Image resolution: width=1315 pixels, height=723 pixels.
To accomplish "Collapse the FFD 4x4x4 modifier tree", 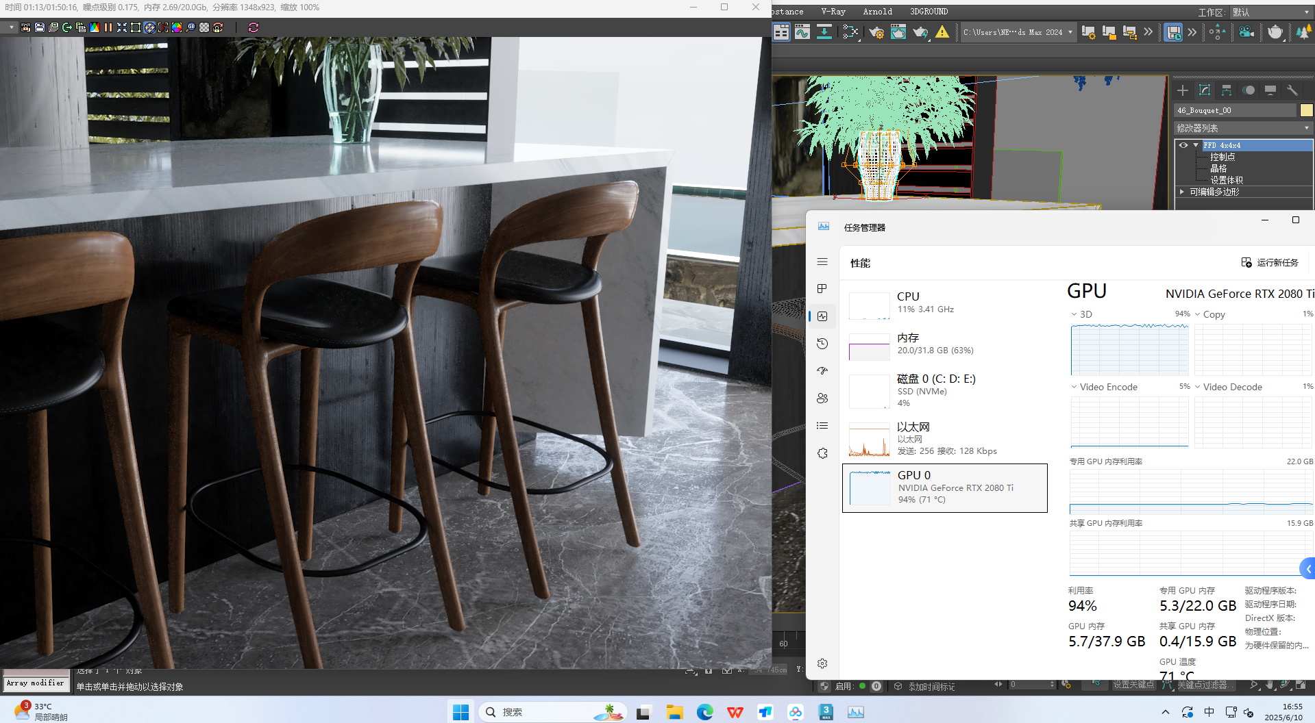I will 1196,145.
